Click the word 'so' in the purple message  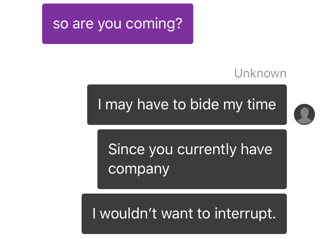click(61, 24)
